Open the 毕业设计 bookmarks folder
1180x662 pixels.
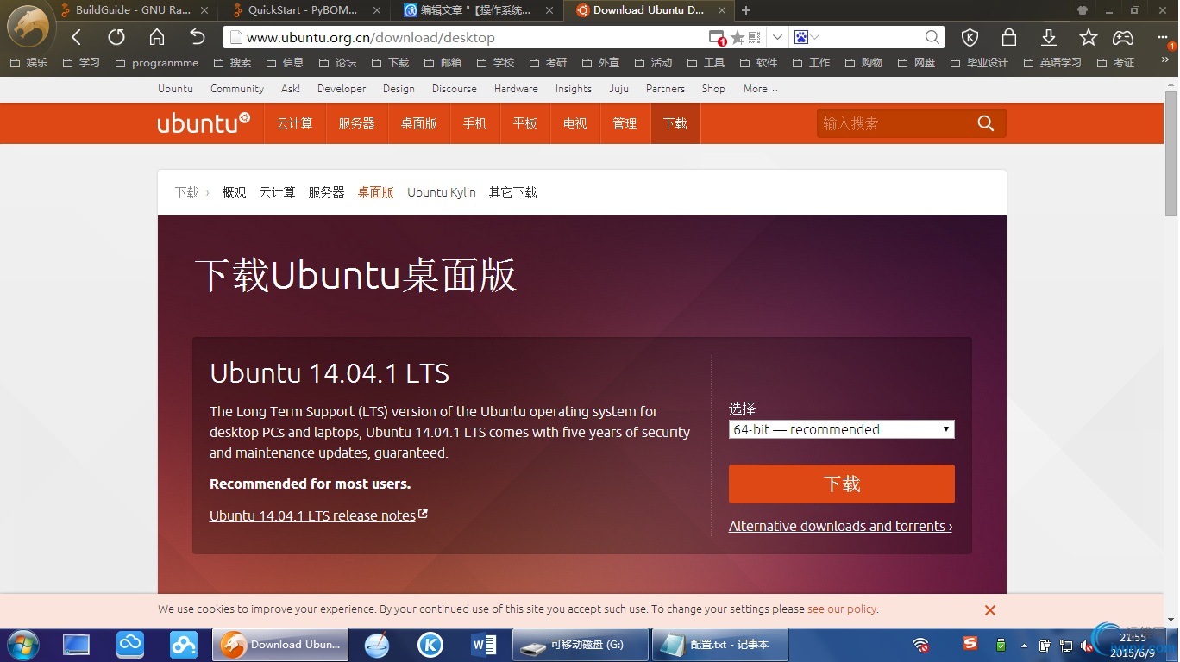pos(979,62)
